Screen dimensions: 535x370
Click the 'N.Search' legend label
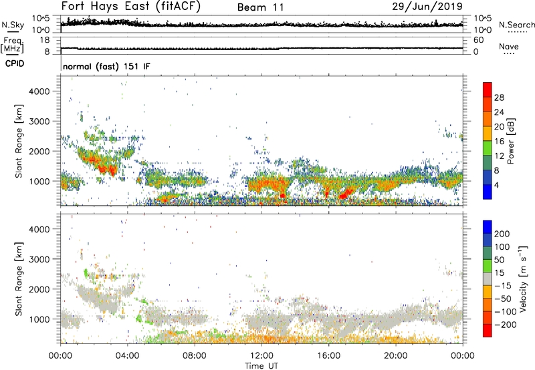[516, 25]
